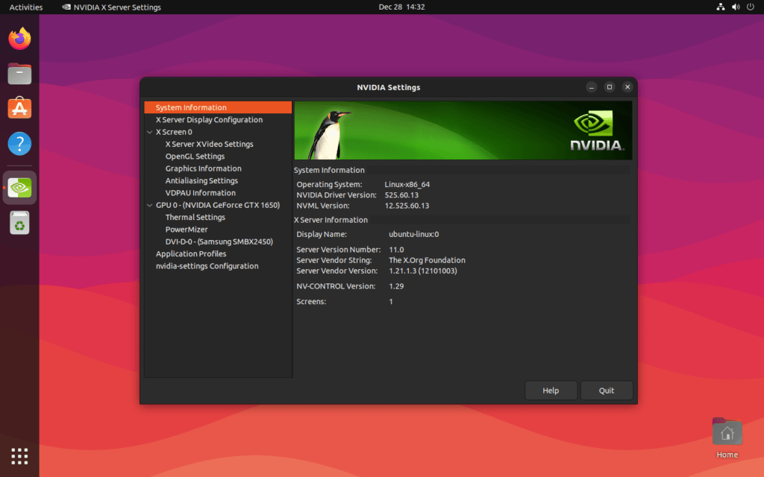Open the volume icon in top bar
The height and width of the screenshot is (477, 764).
pos(736,7)
